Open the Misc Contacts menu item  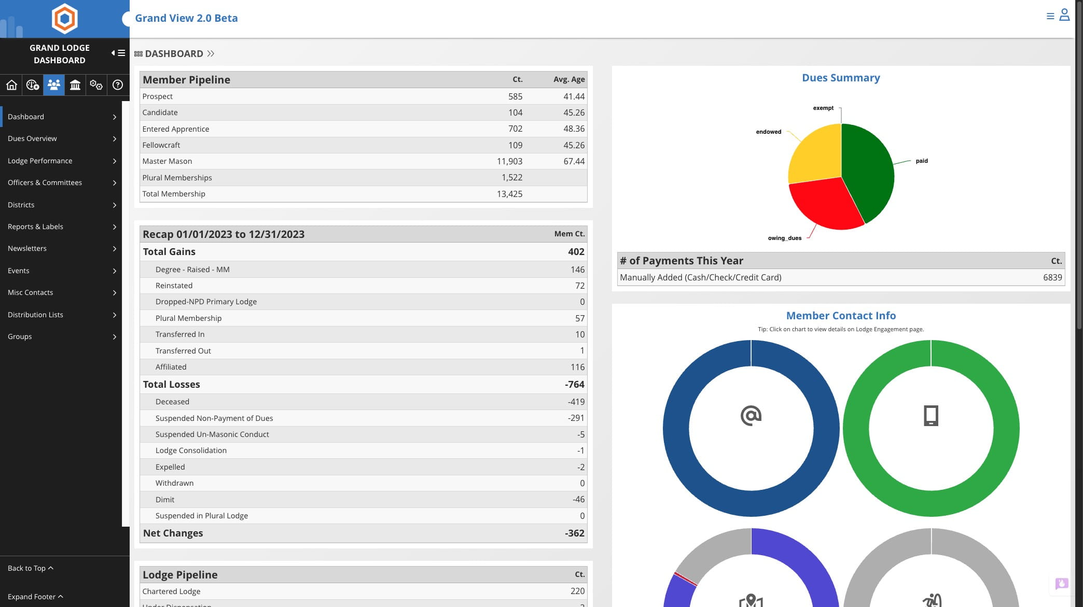tap(61, 293)
